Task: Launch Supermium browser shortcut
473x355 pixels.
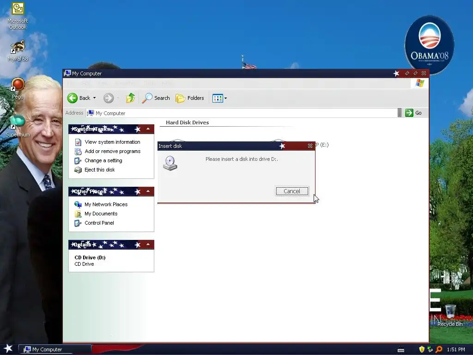Action: coord(18,126)
